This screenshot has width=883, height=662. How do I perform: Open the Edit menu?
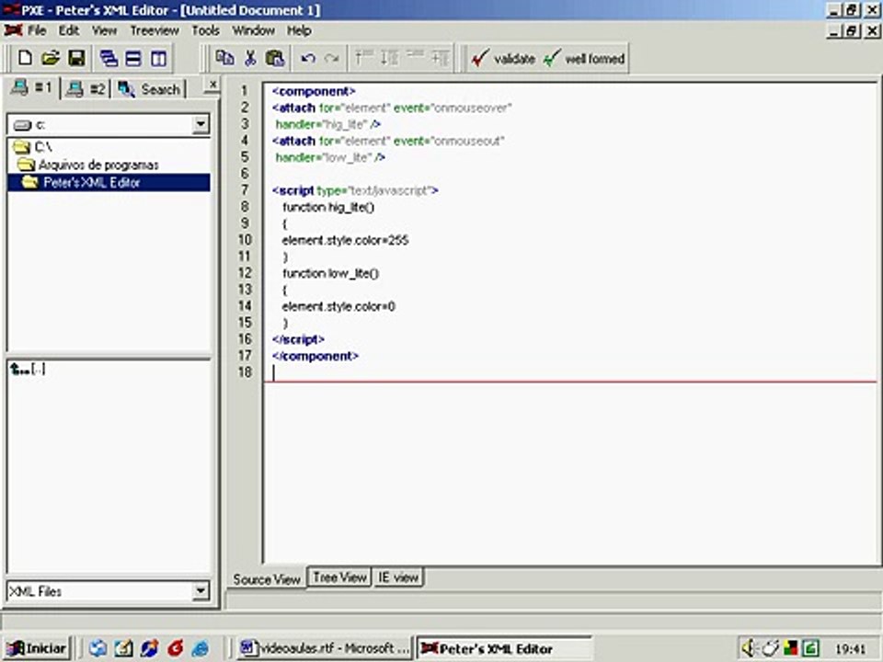pyautogui.click(x=69, y=30)
